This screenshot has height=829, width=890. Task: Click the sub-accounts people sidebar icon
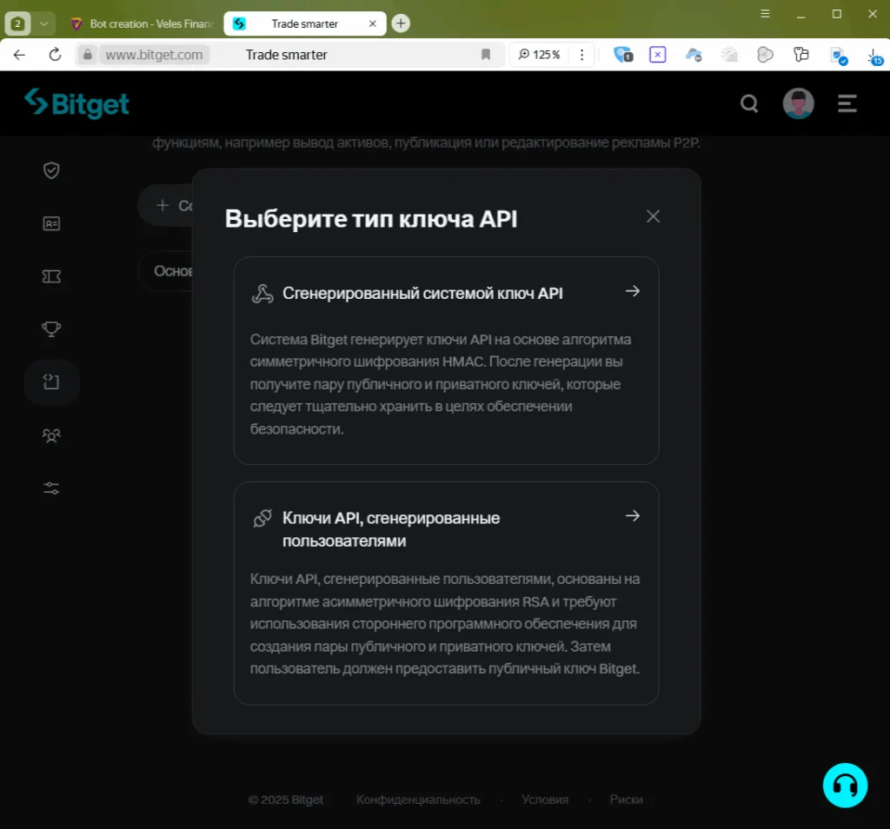pyautogui.click(x=51, y=435)
